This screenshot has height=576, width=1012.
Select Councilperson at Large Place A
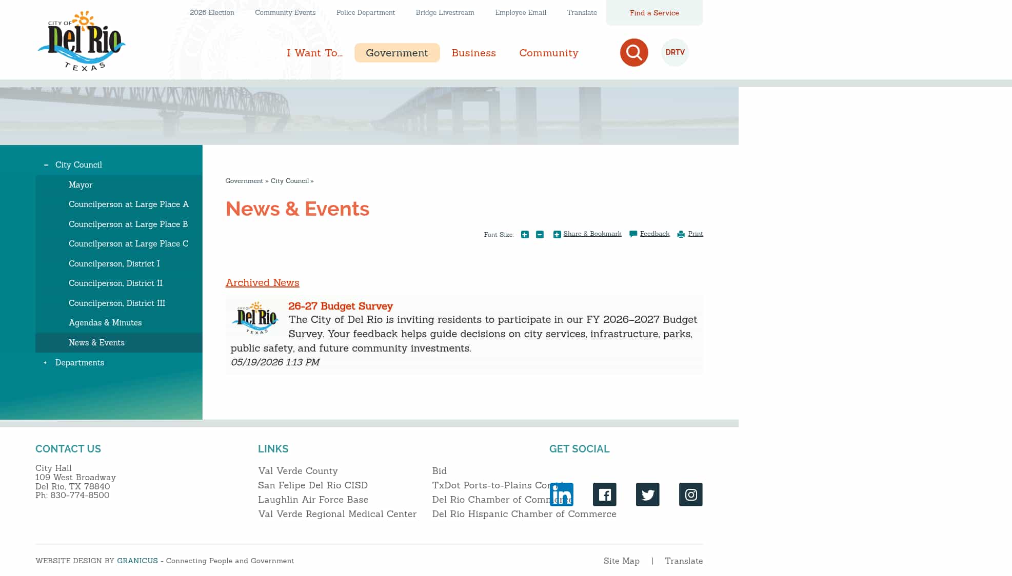coord(129,204)
